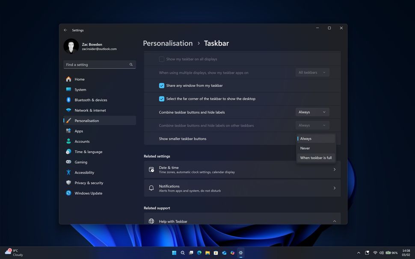Open Notifications related settings
This screenshot has height=259, width=415.
[x=242, y=188]
